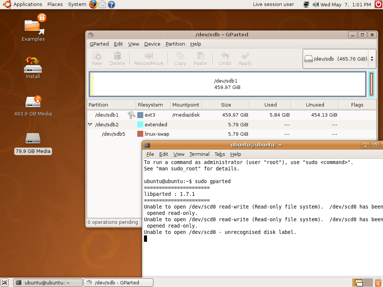The width and height of the screenshot is (383, 287).
Task: Click the Apply toolbar icon
Action: pos(245,59)
